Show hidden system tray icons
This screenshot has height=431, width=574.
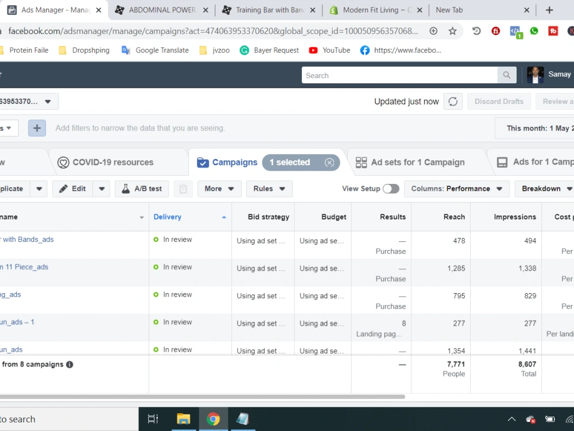(x=512, y=419)
